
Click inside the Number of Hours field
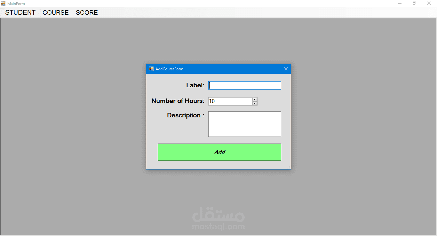pos(230,101)
